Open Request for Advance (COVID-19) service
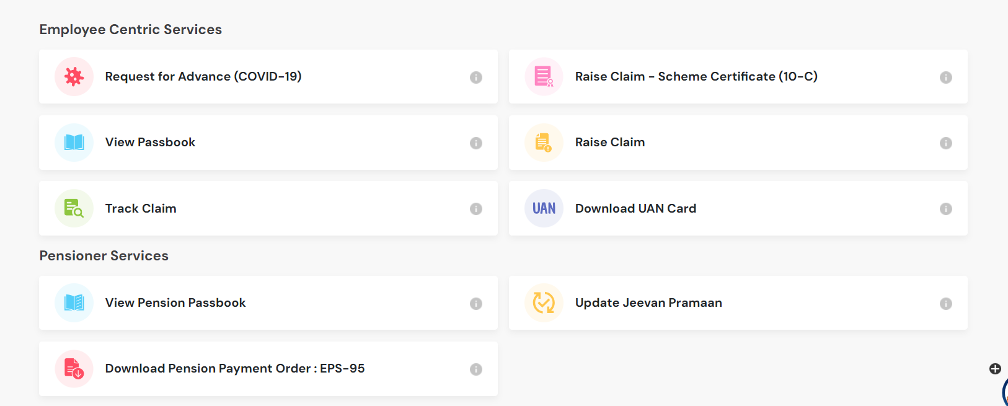Image resolution: width=1008 pixels, height=406 pixels. click(203, 76)
